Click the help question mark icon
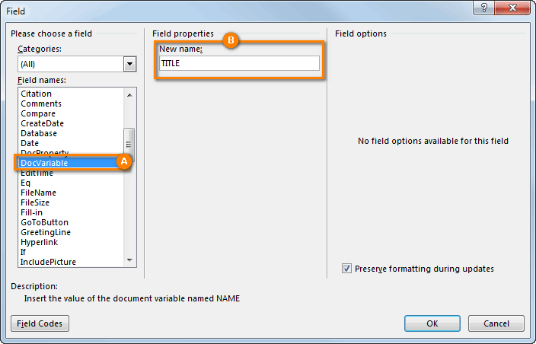Screen dimensions: 536x344 pos(483,8)
